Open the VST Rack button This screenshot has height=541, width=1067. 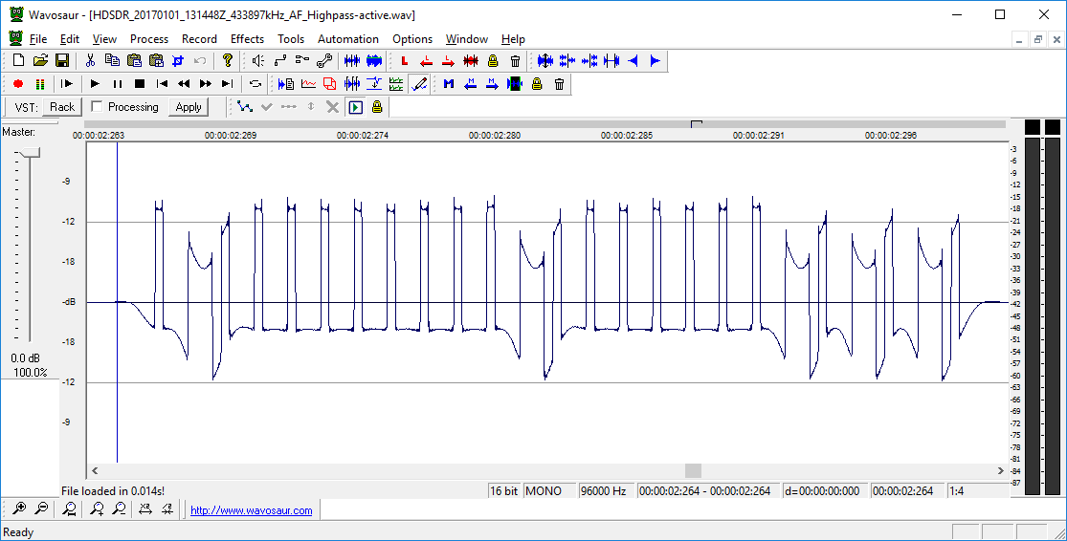click(x=62, y=107)
